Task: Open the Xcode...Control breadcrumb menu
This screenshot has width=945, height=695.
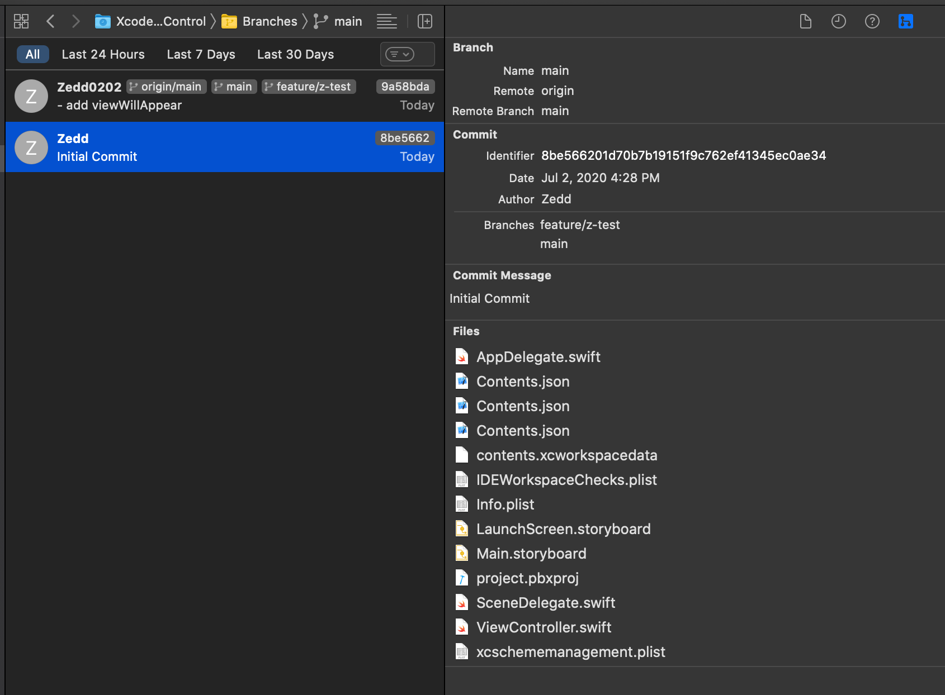Action: click(x=161, y=21)
